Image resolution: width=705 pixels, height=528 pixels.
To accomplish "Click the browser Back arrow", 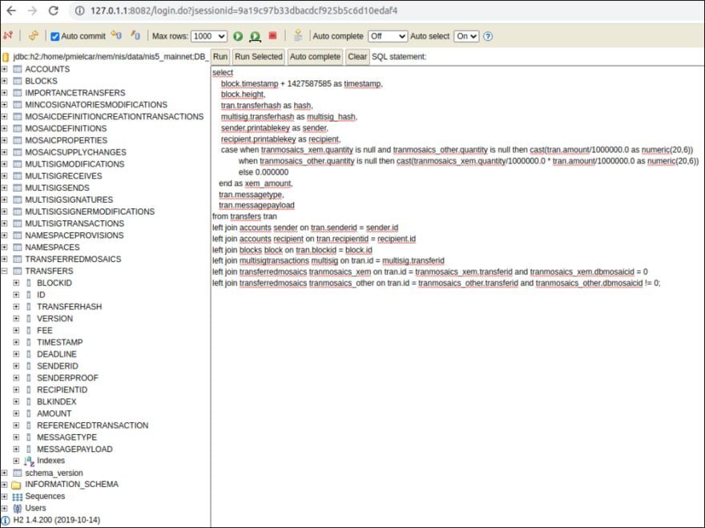I will [11, 10].
